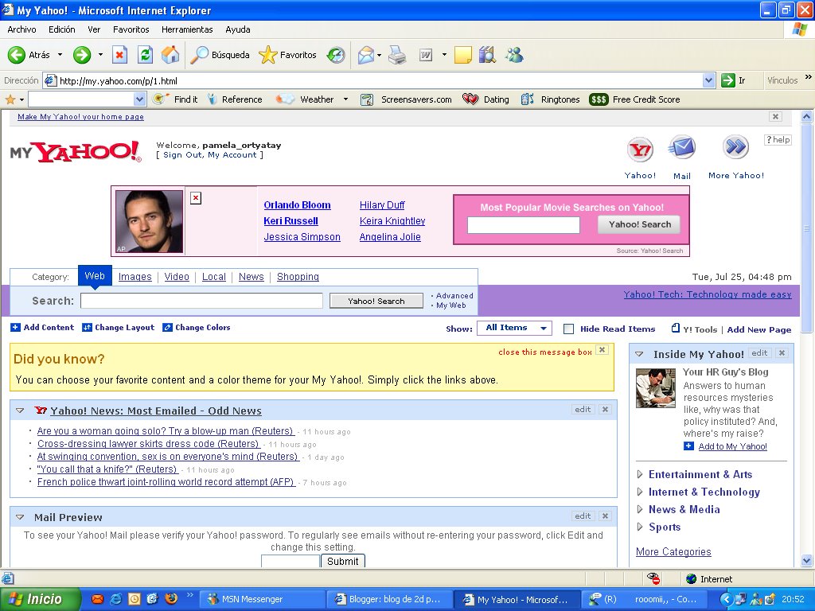This screenshot has height=611, width=815.
Task: Switch to Images search category
Action: coord(135,277)
